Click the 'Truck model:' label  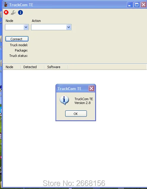[x=19, y=45]
